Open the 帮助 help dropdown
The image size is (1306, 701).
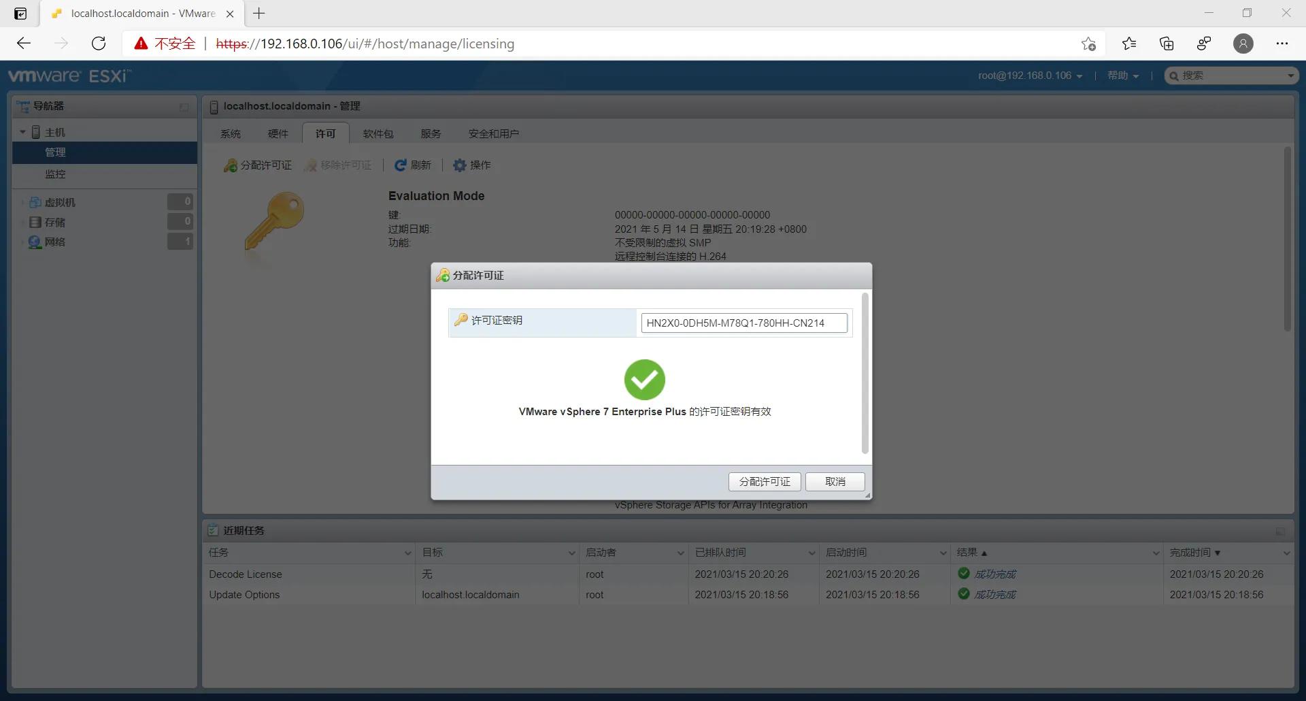coord(1123,76)
